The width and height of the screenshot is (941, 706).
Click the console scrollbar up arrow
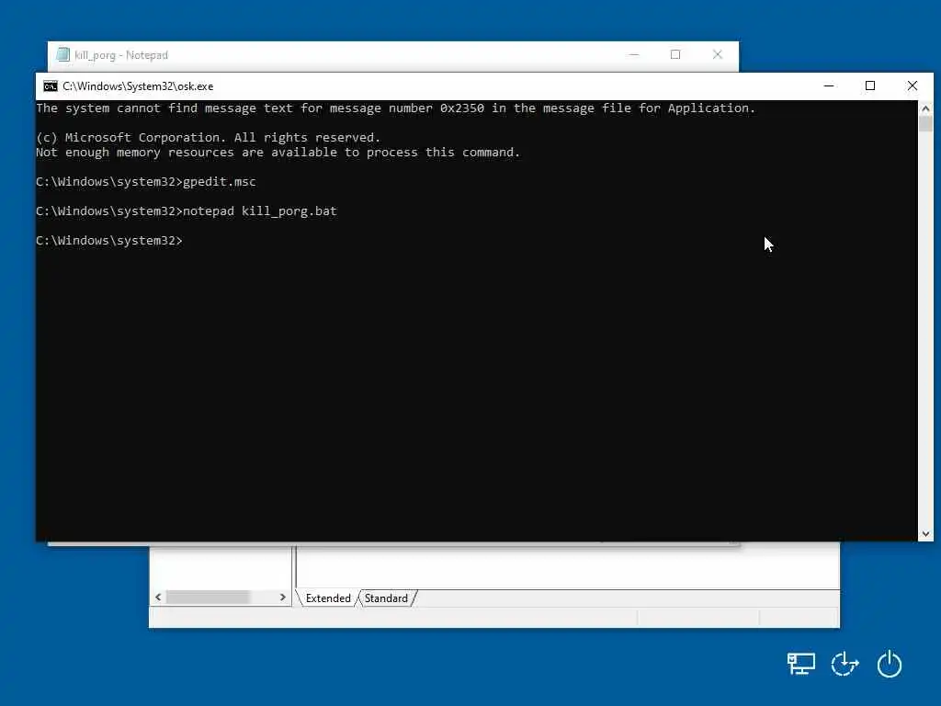(x=925, y=108)
